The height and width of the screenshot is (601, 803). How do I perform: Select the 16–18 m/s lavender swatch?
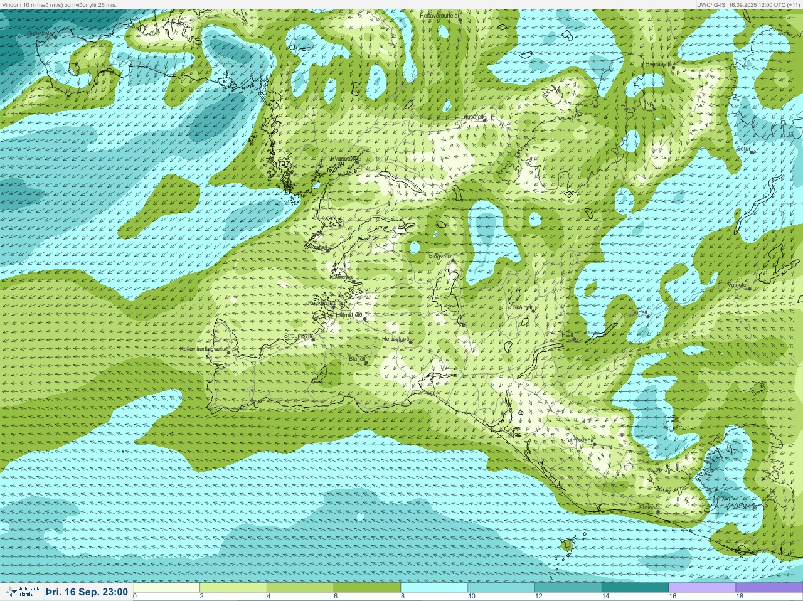tap(701, 588)
